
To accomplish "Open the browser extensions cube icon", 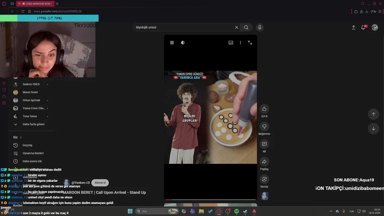I will [356, 11].
